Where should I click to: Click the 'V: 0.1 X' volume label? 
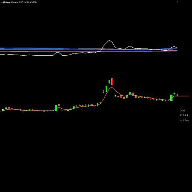(x=184, y=115)
